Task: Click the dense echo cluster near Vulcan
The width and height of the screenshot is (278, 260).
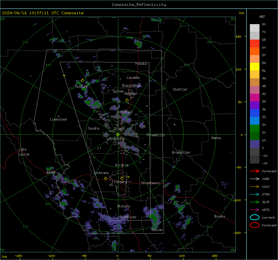Action: pyautogui.click(x=153, y=217)
